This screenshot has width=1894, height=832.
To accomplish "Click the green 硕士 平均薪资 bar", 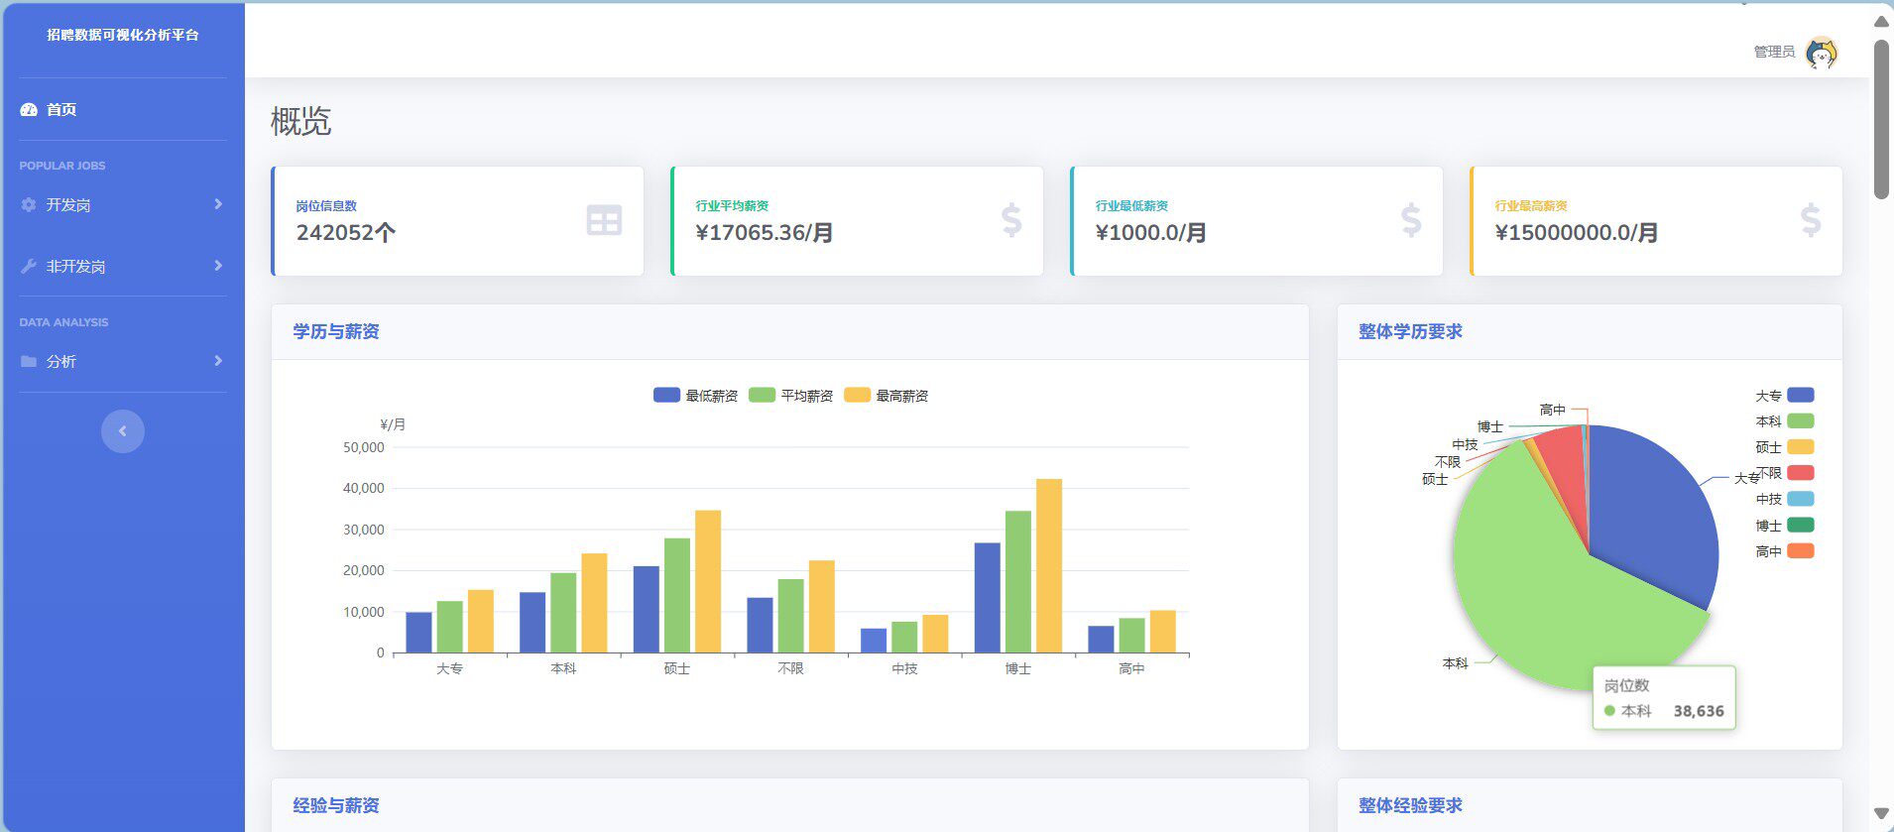I will tap(677, 596).
